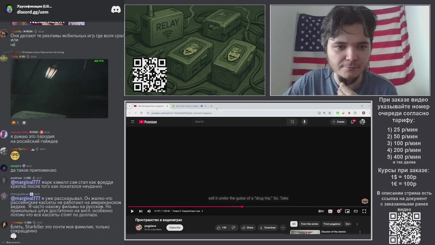Click username 'semptra' in chat
Viewport: 435px width, 245px height.
(16, 166)
